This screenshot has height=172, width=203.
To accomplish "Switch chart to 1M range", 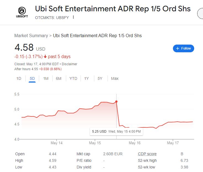I will pyautogui.click(x=46, y=78).
